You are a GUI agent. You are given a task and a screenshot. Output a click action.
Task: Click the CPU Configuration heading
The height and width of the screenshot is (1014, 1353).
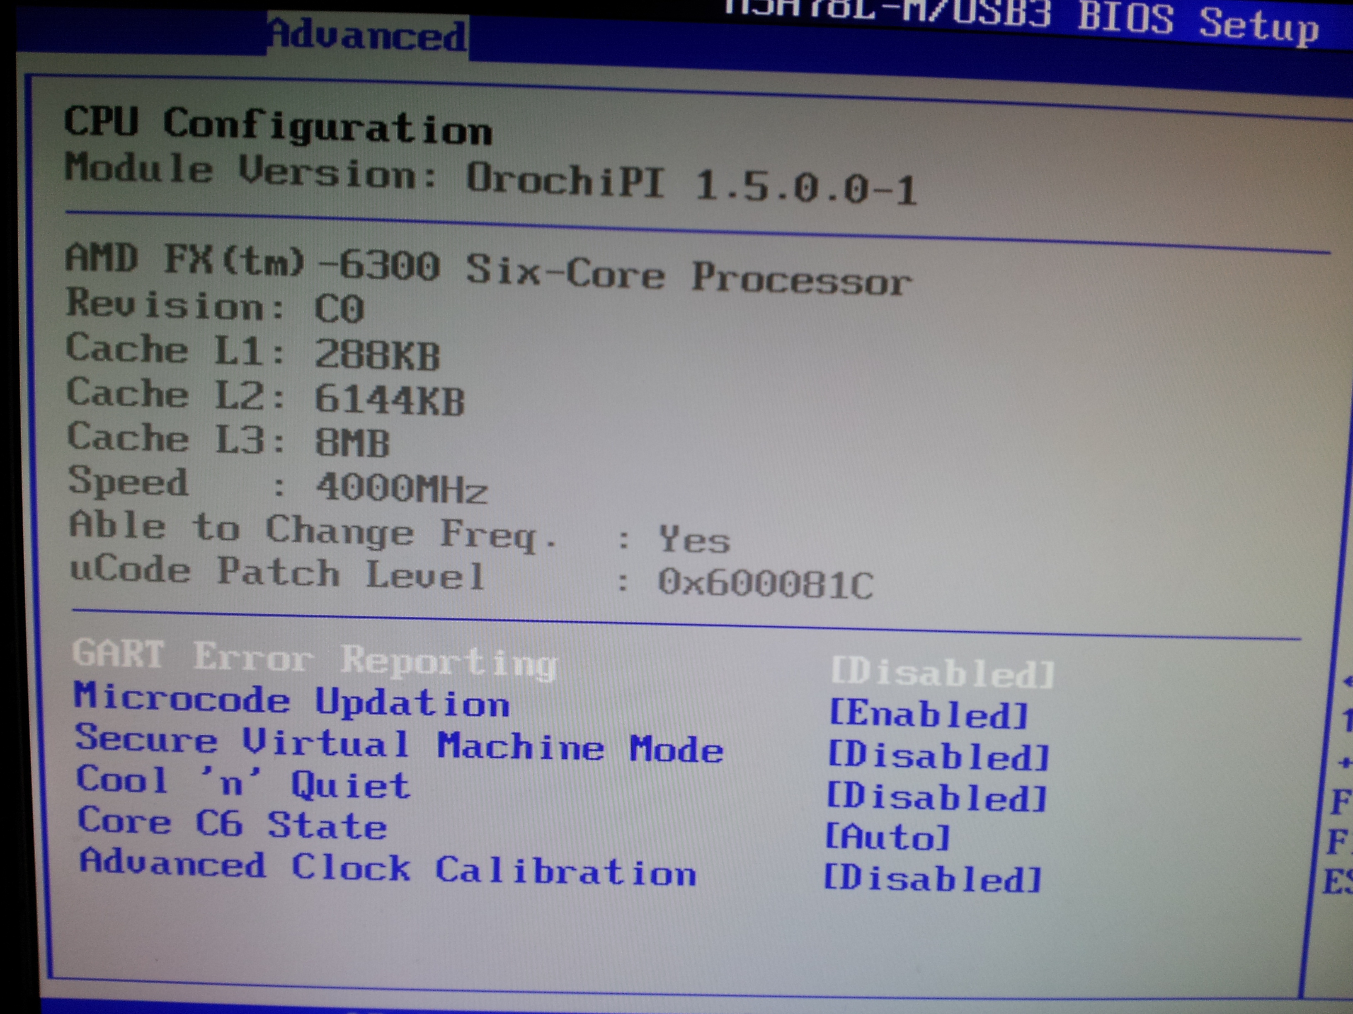pos(278,126)
